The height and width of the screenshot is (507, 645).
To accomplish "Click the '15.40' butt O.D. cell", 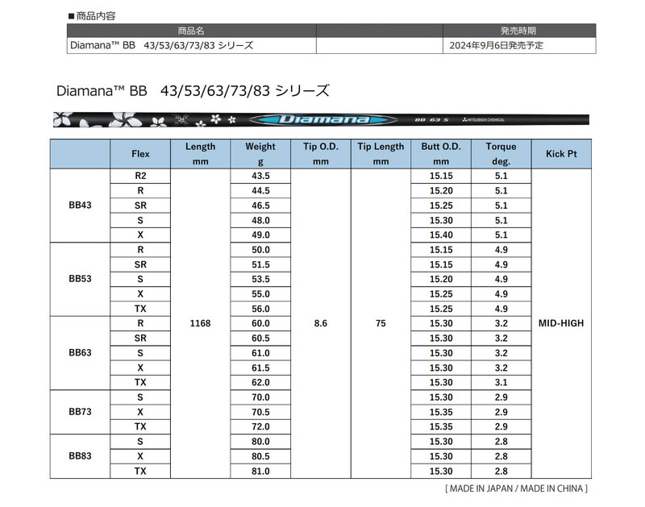I will (x=441, y=235).
